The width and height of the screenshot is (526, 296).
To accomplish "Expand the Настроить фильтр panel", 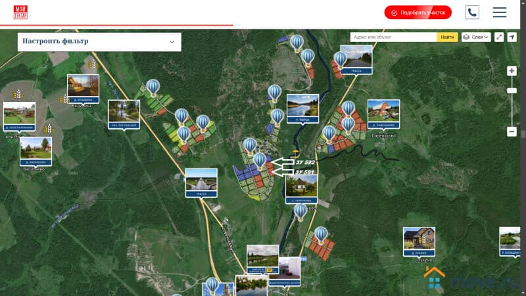I will [99, 41].
